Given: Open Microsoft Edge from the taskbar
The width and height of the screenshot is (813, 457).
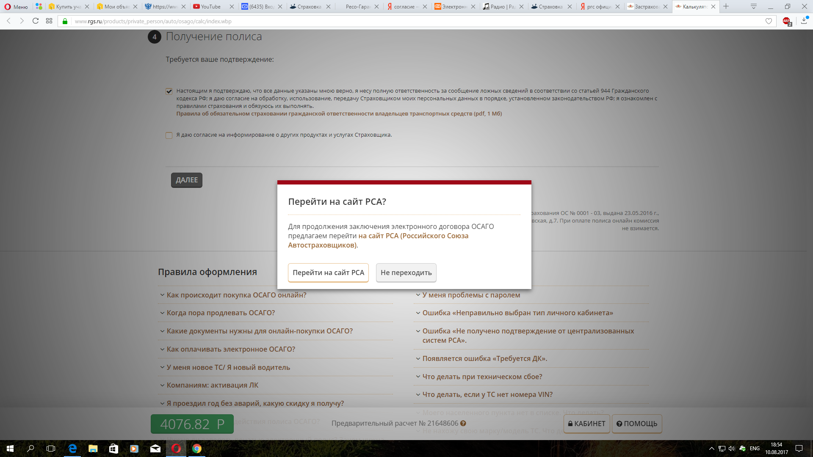Looking at the screenshot, I should tap(72, 449).
